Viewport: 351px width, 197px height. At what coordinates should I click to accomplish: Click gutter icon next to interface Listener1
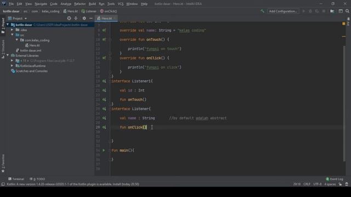104,81
